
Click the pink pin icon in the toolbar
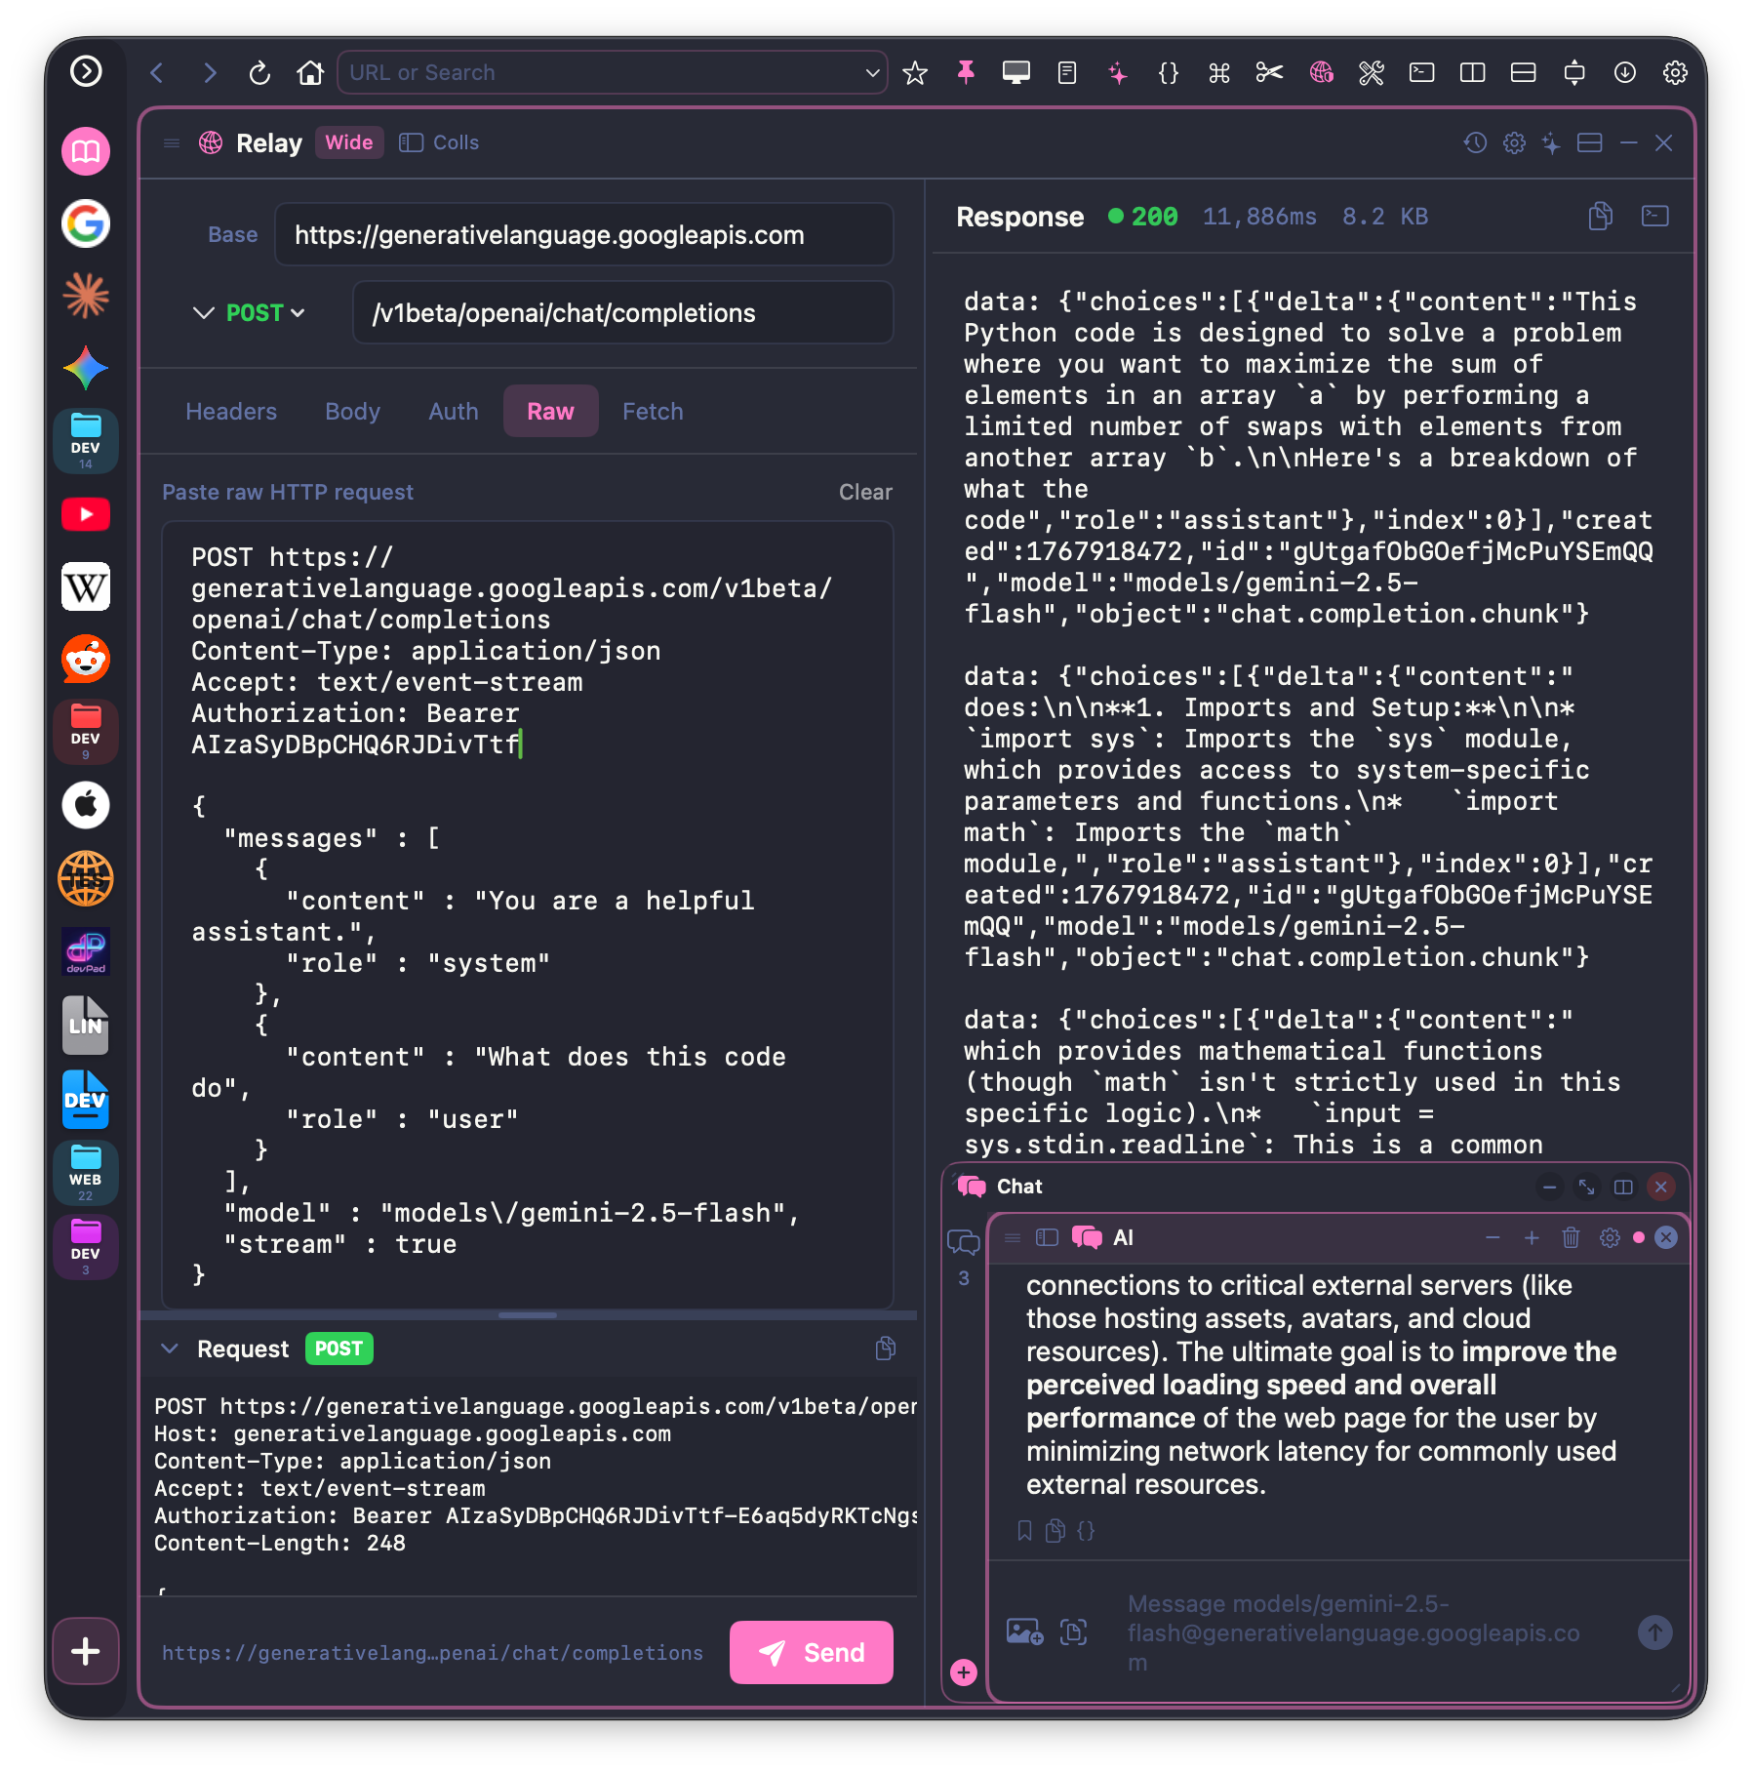click(967, 72)
